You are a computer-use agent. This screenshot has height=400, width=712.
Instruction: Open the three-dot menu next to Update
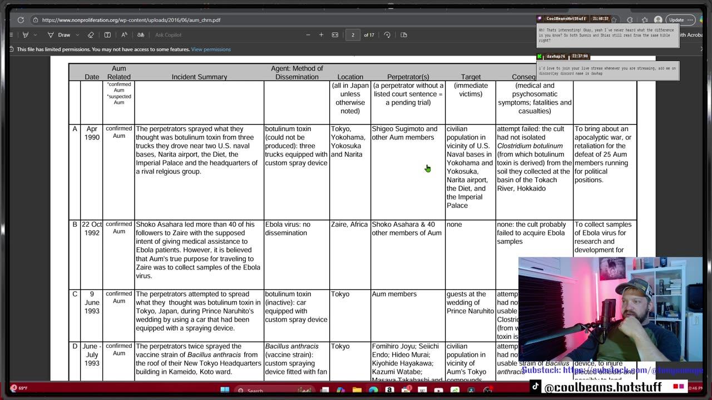690,20
